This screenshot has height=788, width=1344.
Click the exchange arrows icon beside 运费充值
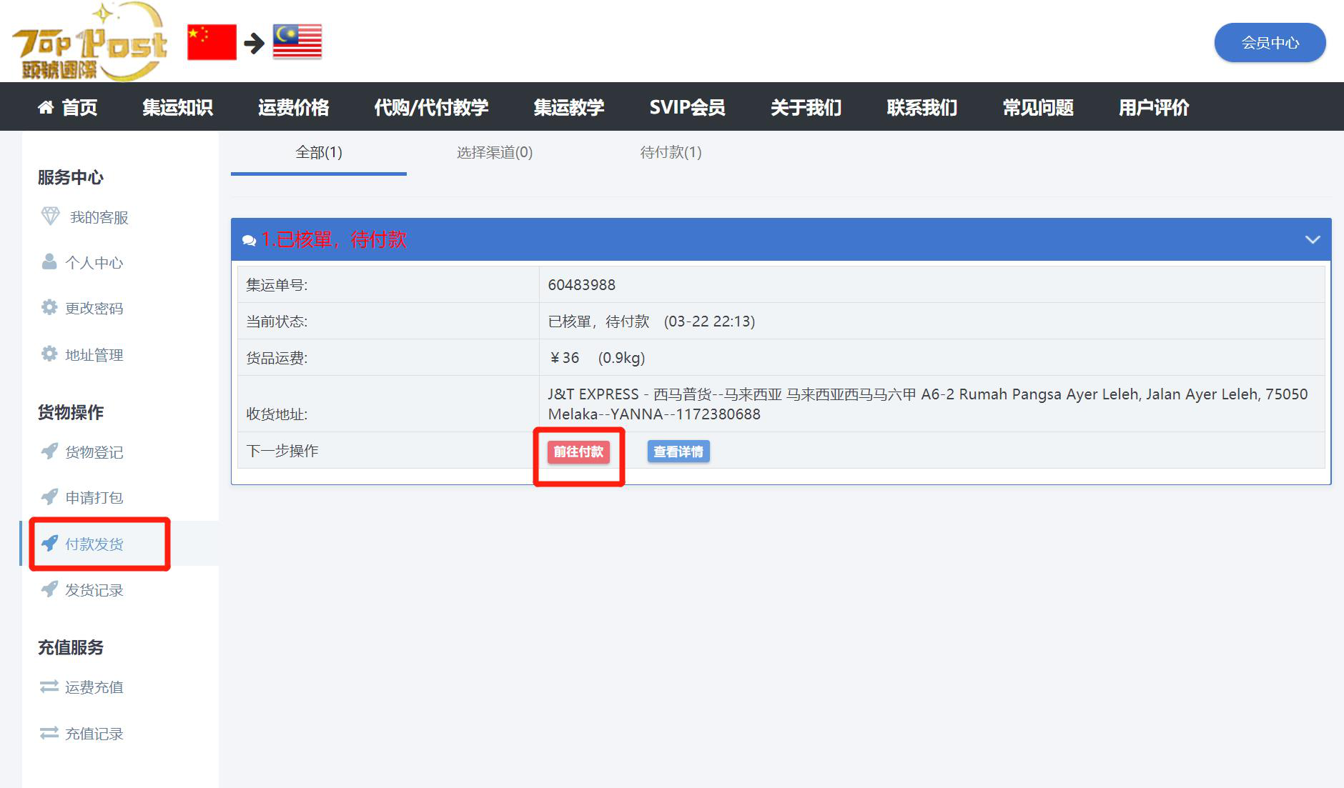coord(49,687)
